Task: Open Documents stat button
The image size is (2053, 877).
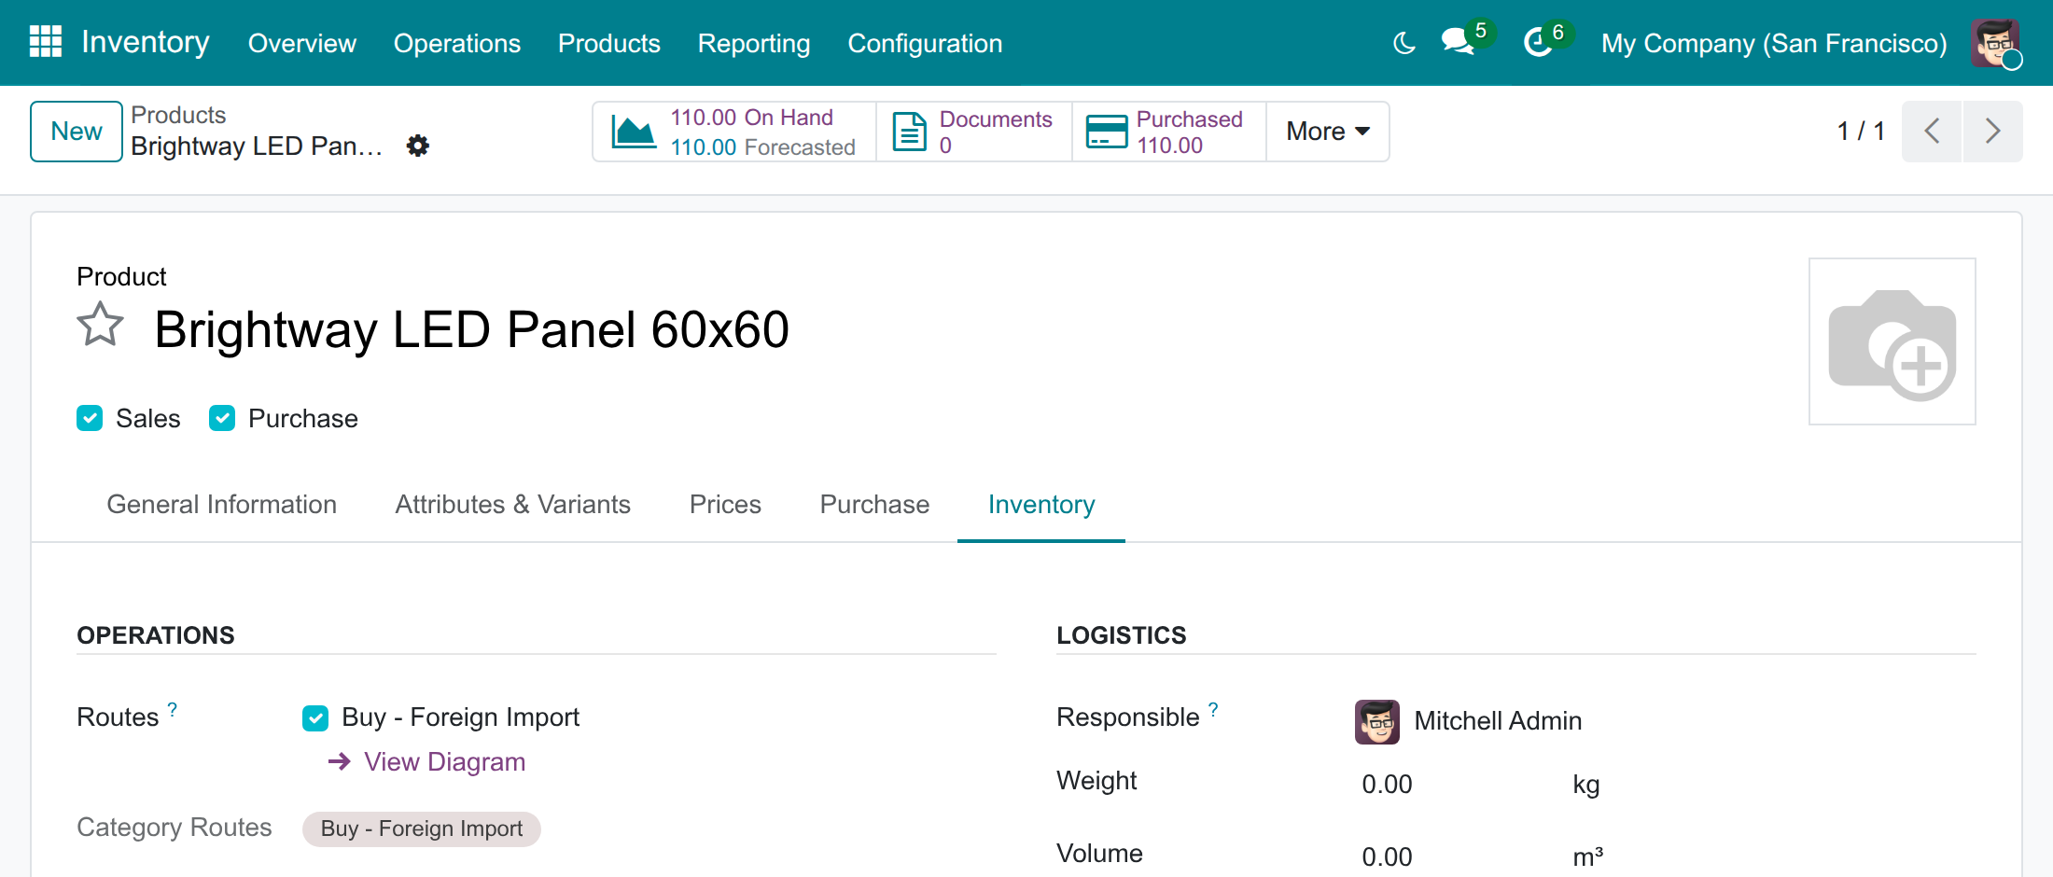Action: point(974,132)
